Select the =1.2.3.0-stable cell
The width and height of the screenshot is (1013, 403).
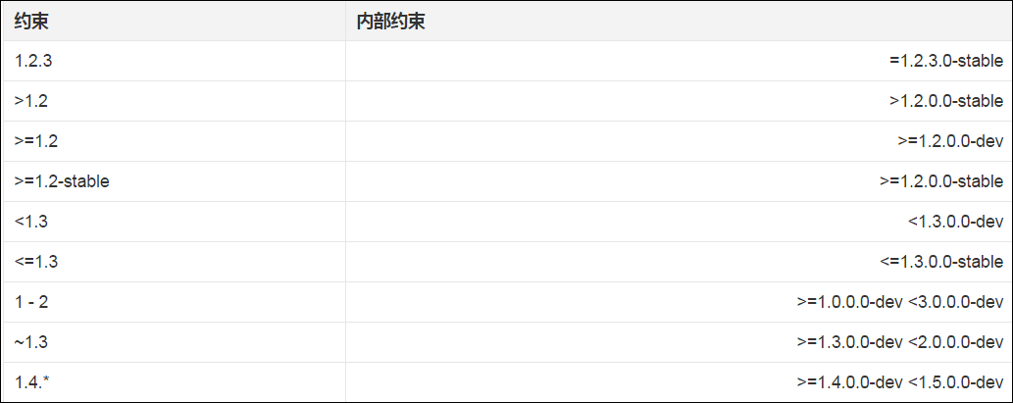pyautogui.click(x=945, y=62)
